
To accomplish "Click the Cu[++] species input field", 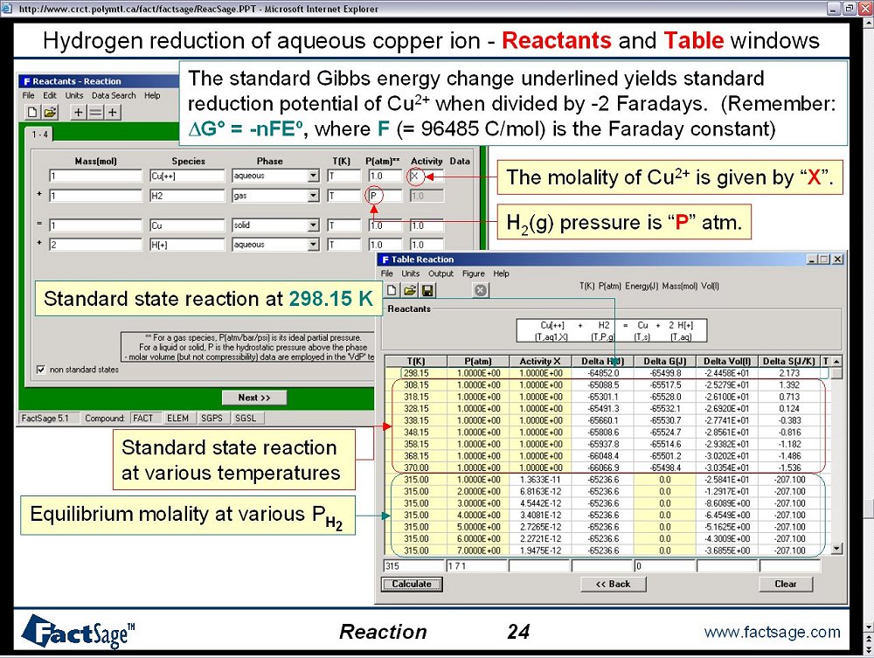I will tap(188, 176).
